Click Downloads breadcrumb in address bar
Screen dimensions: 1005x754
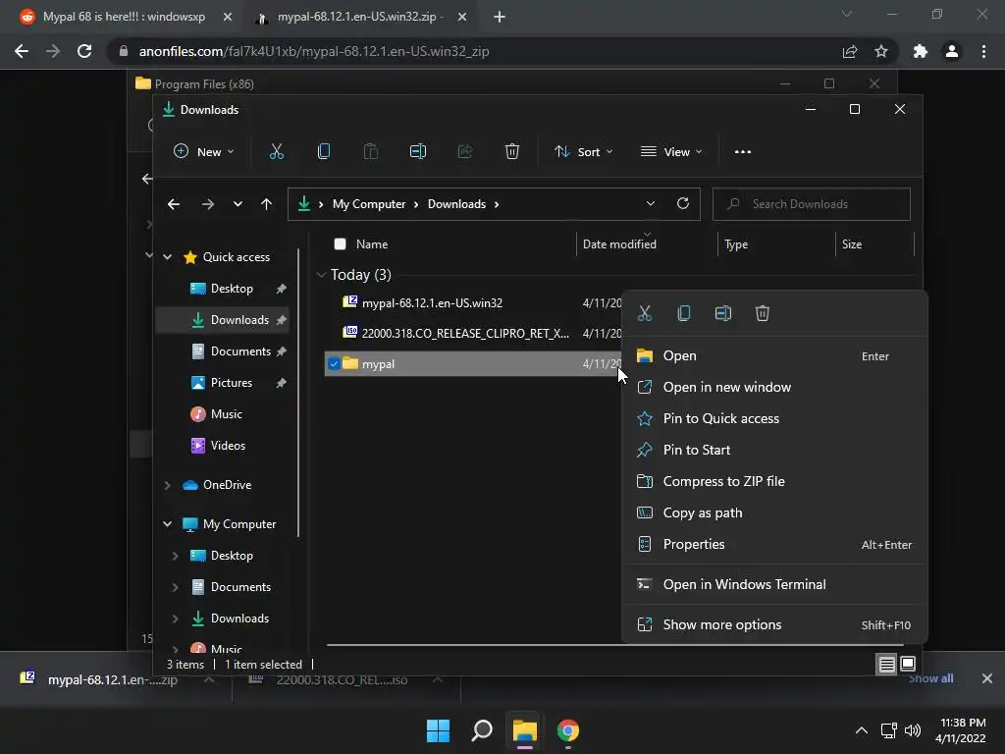click(456, 204)
